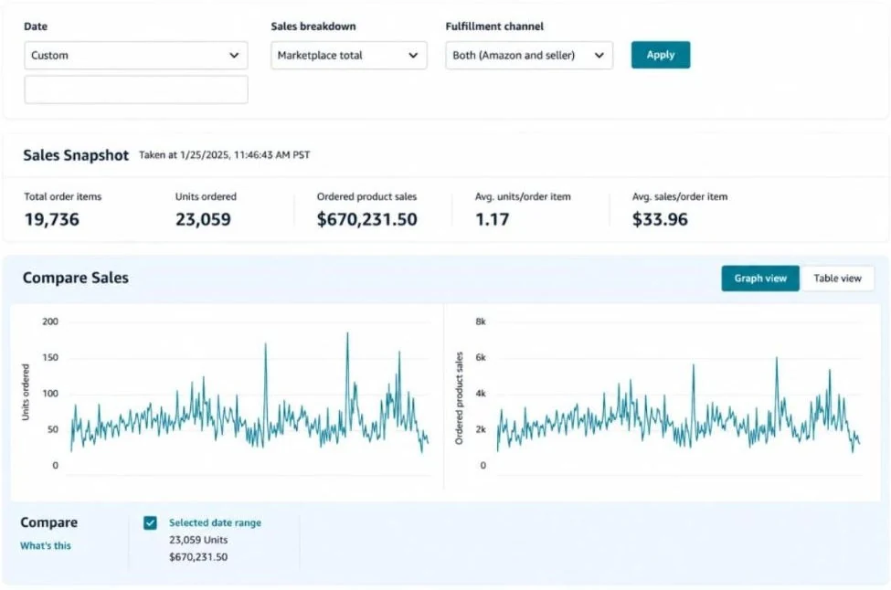Screen dimensions: 891x590
Task: Click the "Selected date range" label
Action: [215, 522]
